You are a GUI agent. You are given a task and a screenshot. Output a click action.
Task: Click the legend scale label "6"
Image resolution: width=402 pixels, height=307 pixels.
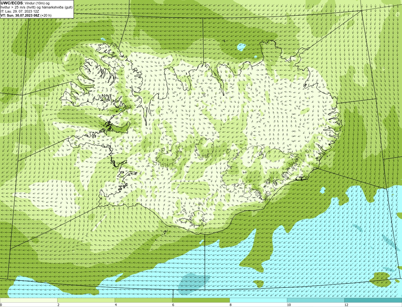[173, 305]
